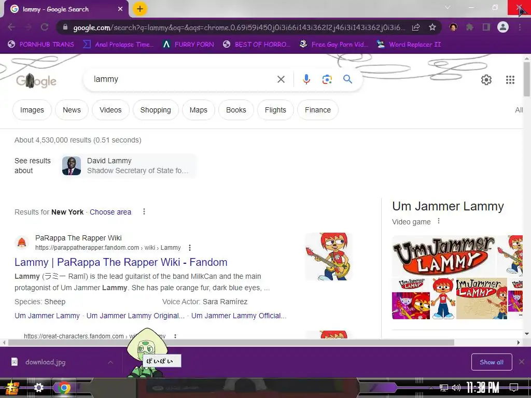Open the network icon in system tray
The height and width of the screenshot is (398, 531).
[444, 388]
